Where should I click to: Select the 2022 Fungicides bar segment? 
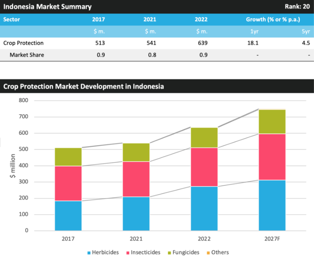click(204, 137)
